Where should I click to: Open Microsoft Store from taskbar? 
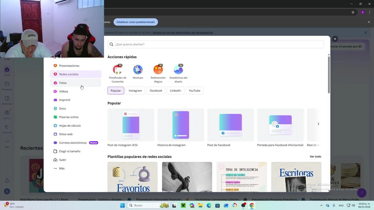coord(217,205)
